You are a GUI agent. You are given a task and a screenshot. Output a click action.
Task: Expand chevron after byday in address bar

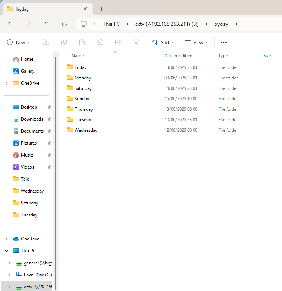coord(236,24)
